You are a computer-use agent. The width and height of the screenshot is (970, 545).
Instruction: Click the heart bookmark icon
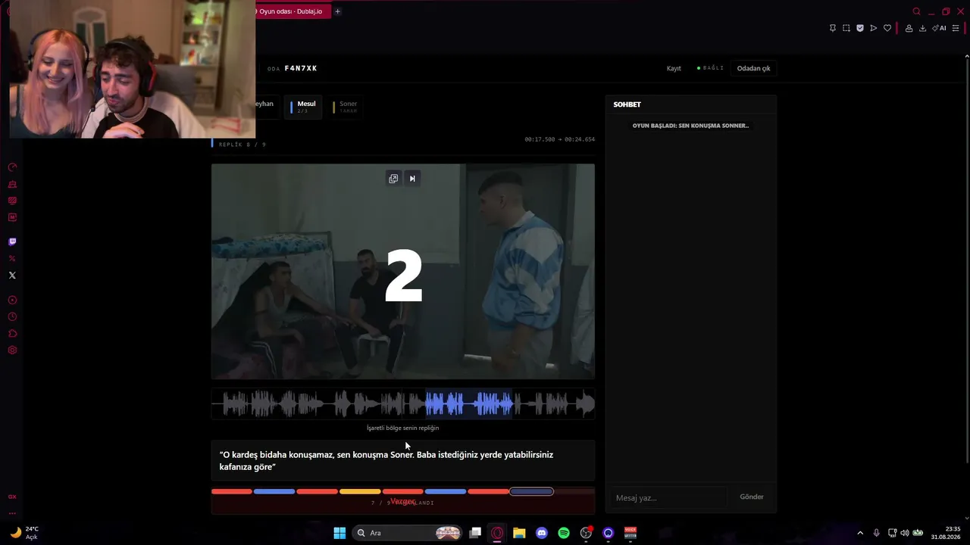click(x=887, y=28)
